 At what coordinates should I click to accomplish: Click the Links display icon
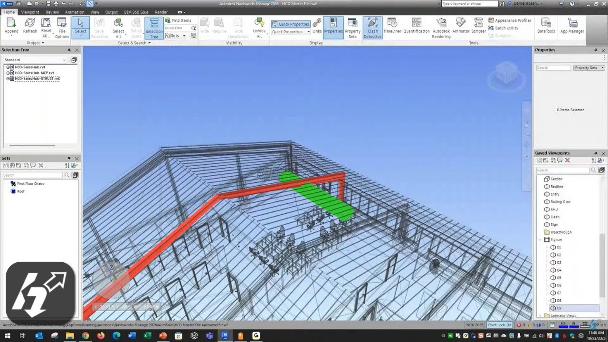[x=317, y=26]
